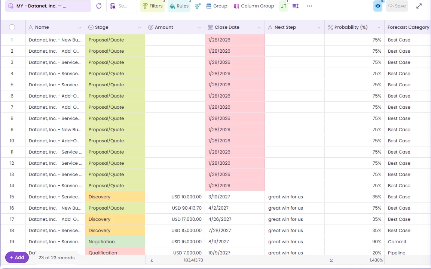Click the 35% probability in row 18
This screenshot has height=269, width=431.
355,231
